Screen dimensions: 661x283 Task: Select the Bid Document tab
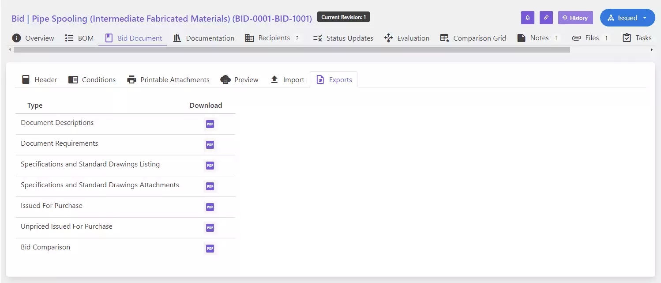click(x=133, y=38)
